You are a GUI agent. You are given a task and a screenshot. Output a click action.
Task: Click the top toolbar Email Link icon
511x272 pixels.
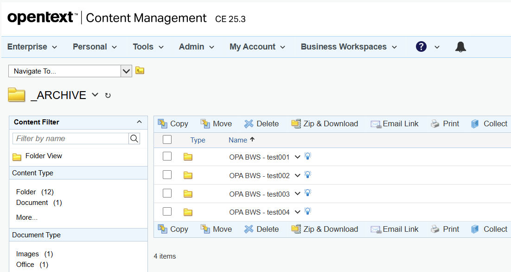pyautogui.click(x=376, y=124)
